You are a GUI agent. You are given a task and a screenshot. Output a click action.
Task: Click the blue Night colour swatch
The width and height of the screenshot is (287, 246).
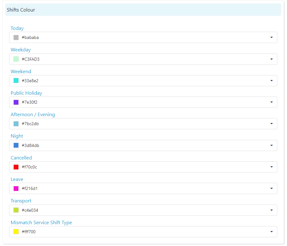[16, 145]
